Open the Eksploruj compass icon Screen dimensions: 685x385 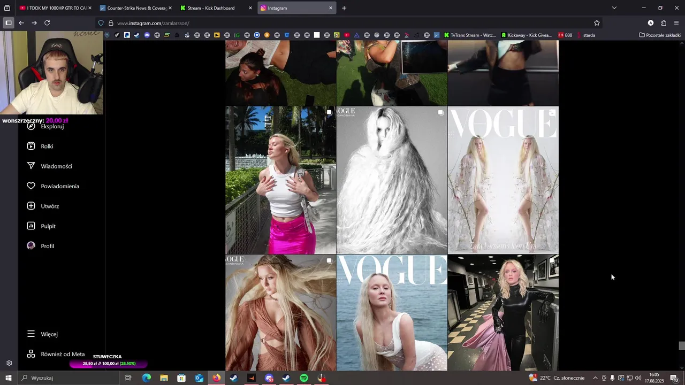point(31,126)
